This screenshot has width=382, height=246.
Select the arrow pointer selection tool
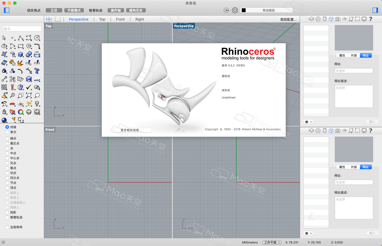(4, 38)
